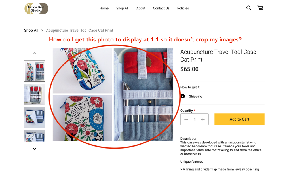Open the Shop All navigation item

pyautogui.click(x=123, y=8)
